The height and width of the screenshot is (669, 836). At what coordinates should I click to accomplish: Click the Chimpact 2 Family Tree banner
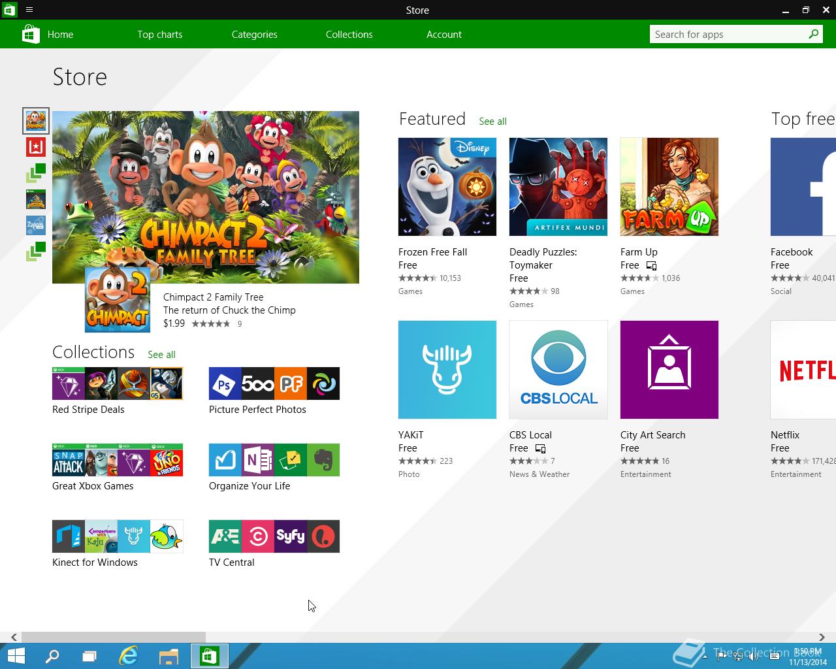click(x=206, y=197)
